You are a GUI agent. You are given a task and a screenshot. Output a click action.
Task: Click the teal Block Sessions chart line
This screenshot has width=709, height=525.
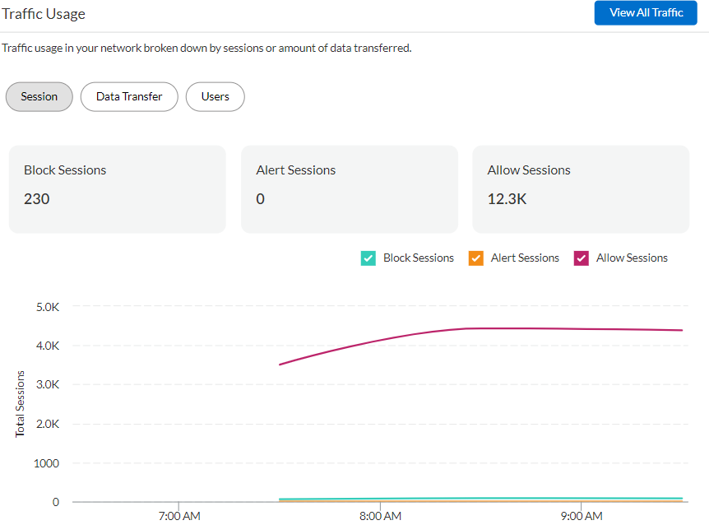pos(494,498)
